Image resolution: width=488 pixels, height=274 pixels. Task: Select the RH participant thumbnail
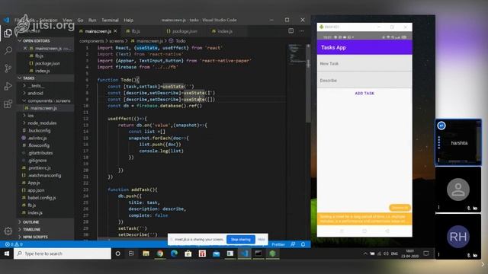coord(458,237)
